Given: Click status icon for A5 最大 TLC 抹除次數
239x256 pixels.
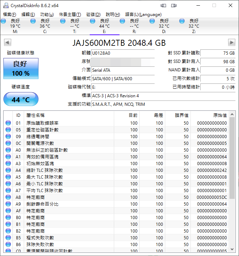Looking at the screenshot, I should point(8,177).
